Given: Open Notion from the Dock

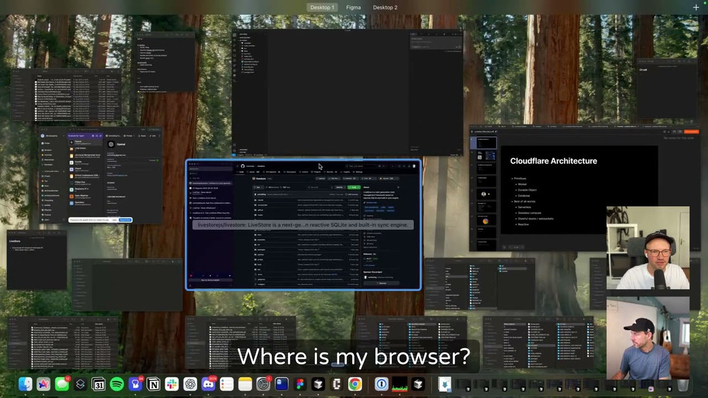Looking at the screenshot, I should (x=153, y=384).
